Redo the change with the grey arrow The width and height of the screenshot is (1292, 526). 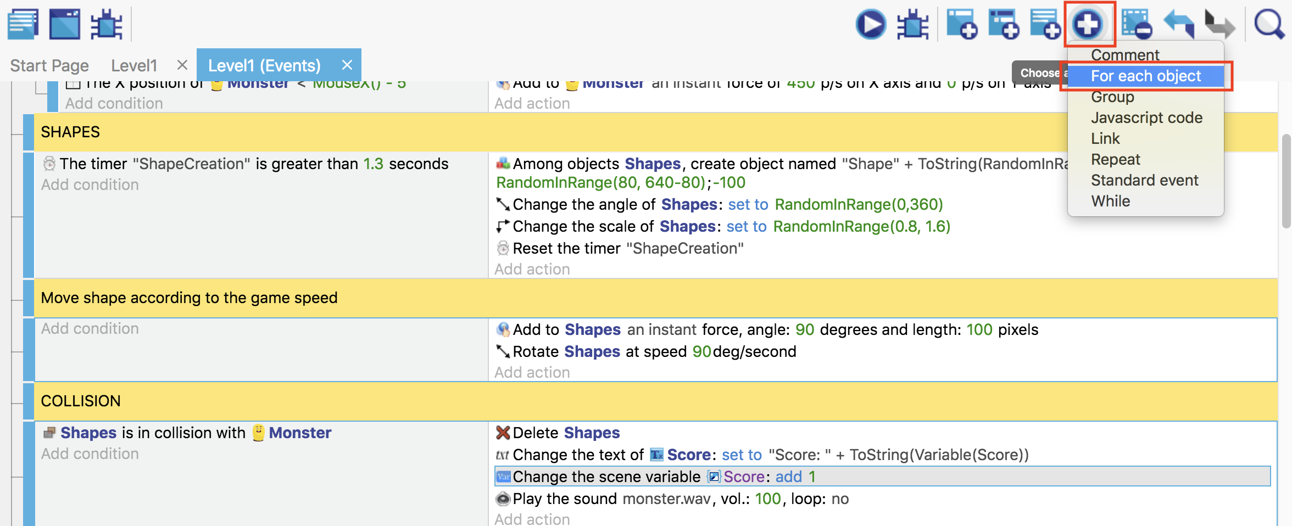click(x=1219, y=24)
